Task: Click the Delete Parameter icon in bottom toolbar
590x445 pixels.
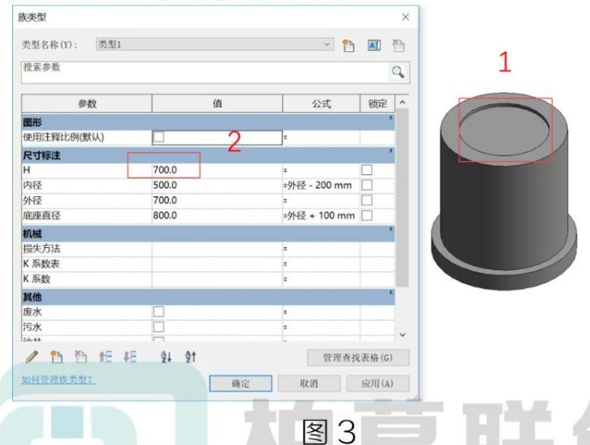Action: (x=80, y=357)
